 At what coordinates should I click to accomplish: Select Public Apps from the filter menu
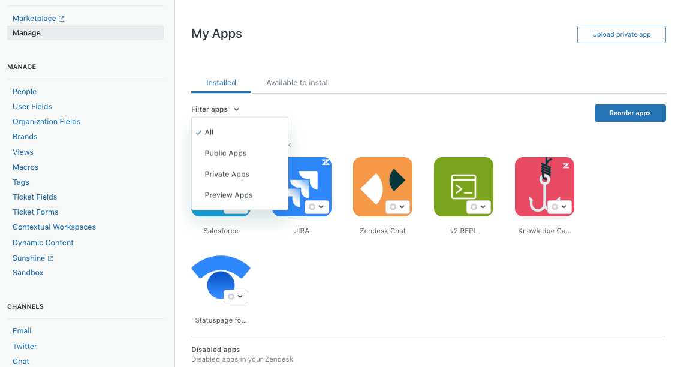tap(225, 153)
